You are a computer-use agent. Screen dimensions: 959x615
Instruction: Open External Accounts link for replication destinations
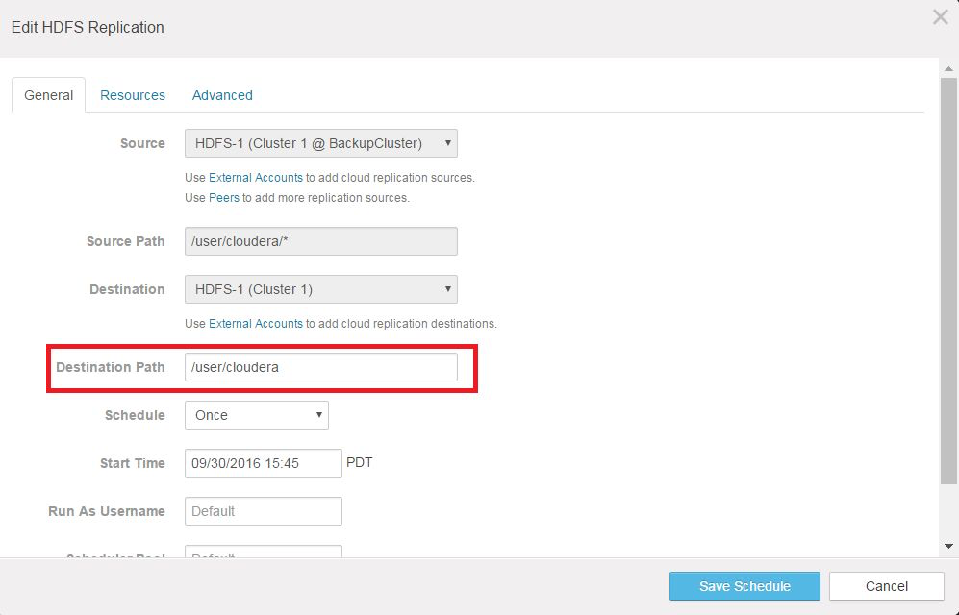click(x=256, y=324)
